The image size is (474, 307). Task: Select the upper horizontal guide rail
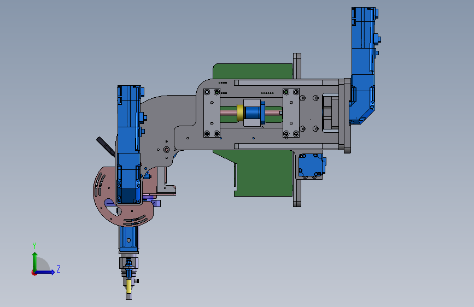click(x=286, y=83)
